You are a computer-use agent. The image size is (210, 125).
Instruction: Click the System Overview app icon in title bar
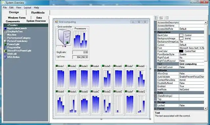point(3,3)
